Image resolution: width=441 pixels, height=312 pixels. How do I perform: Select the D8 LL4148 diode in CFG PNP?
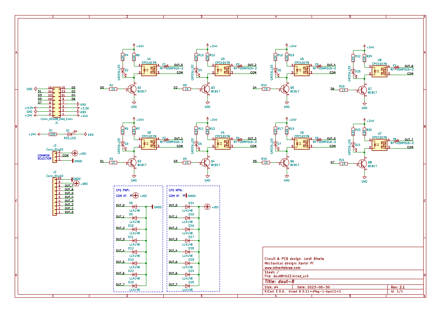pyautogui.click(x=135, y=207)
